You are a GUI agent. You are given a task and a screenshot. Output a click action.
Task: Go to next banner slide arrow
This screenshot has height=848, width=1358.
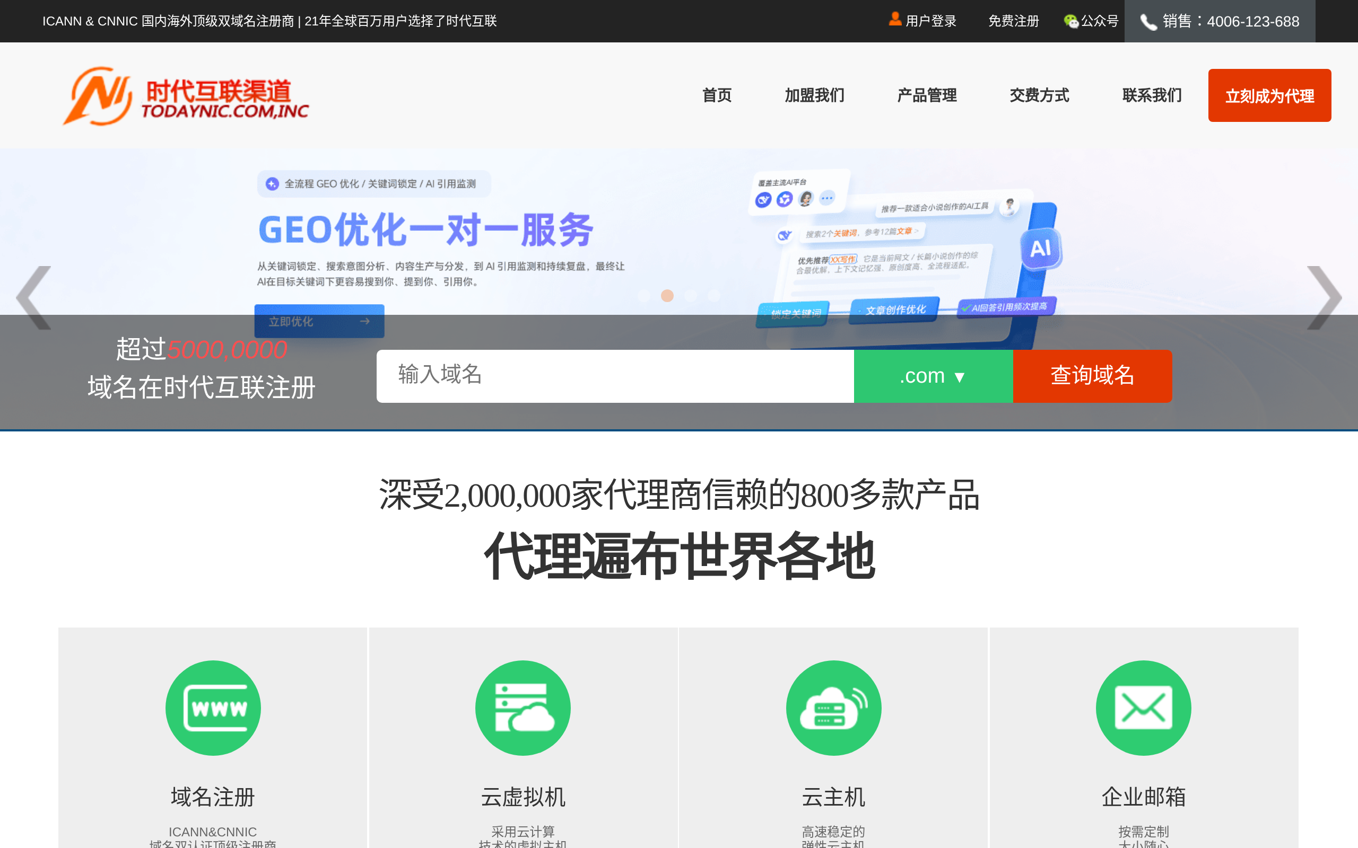pos(1324,298)
